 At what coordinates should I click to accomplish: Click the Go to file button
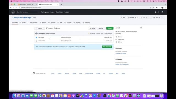coord(92,28)
